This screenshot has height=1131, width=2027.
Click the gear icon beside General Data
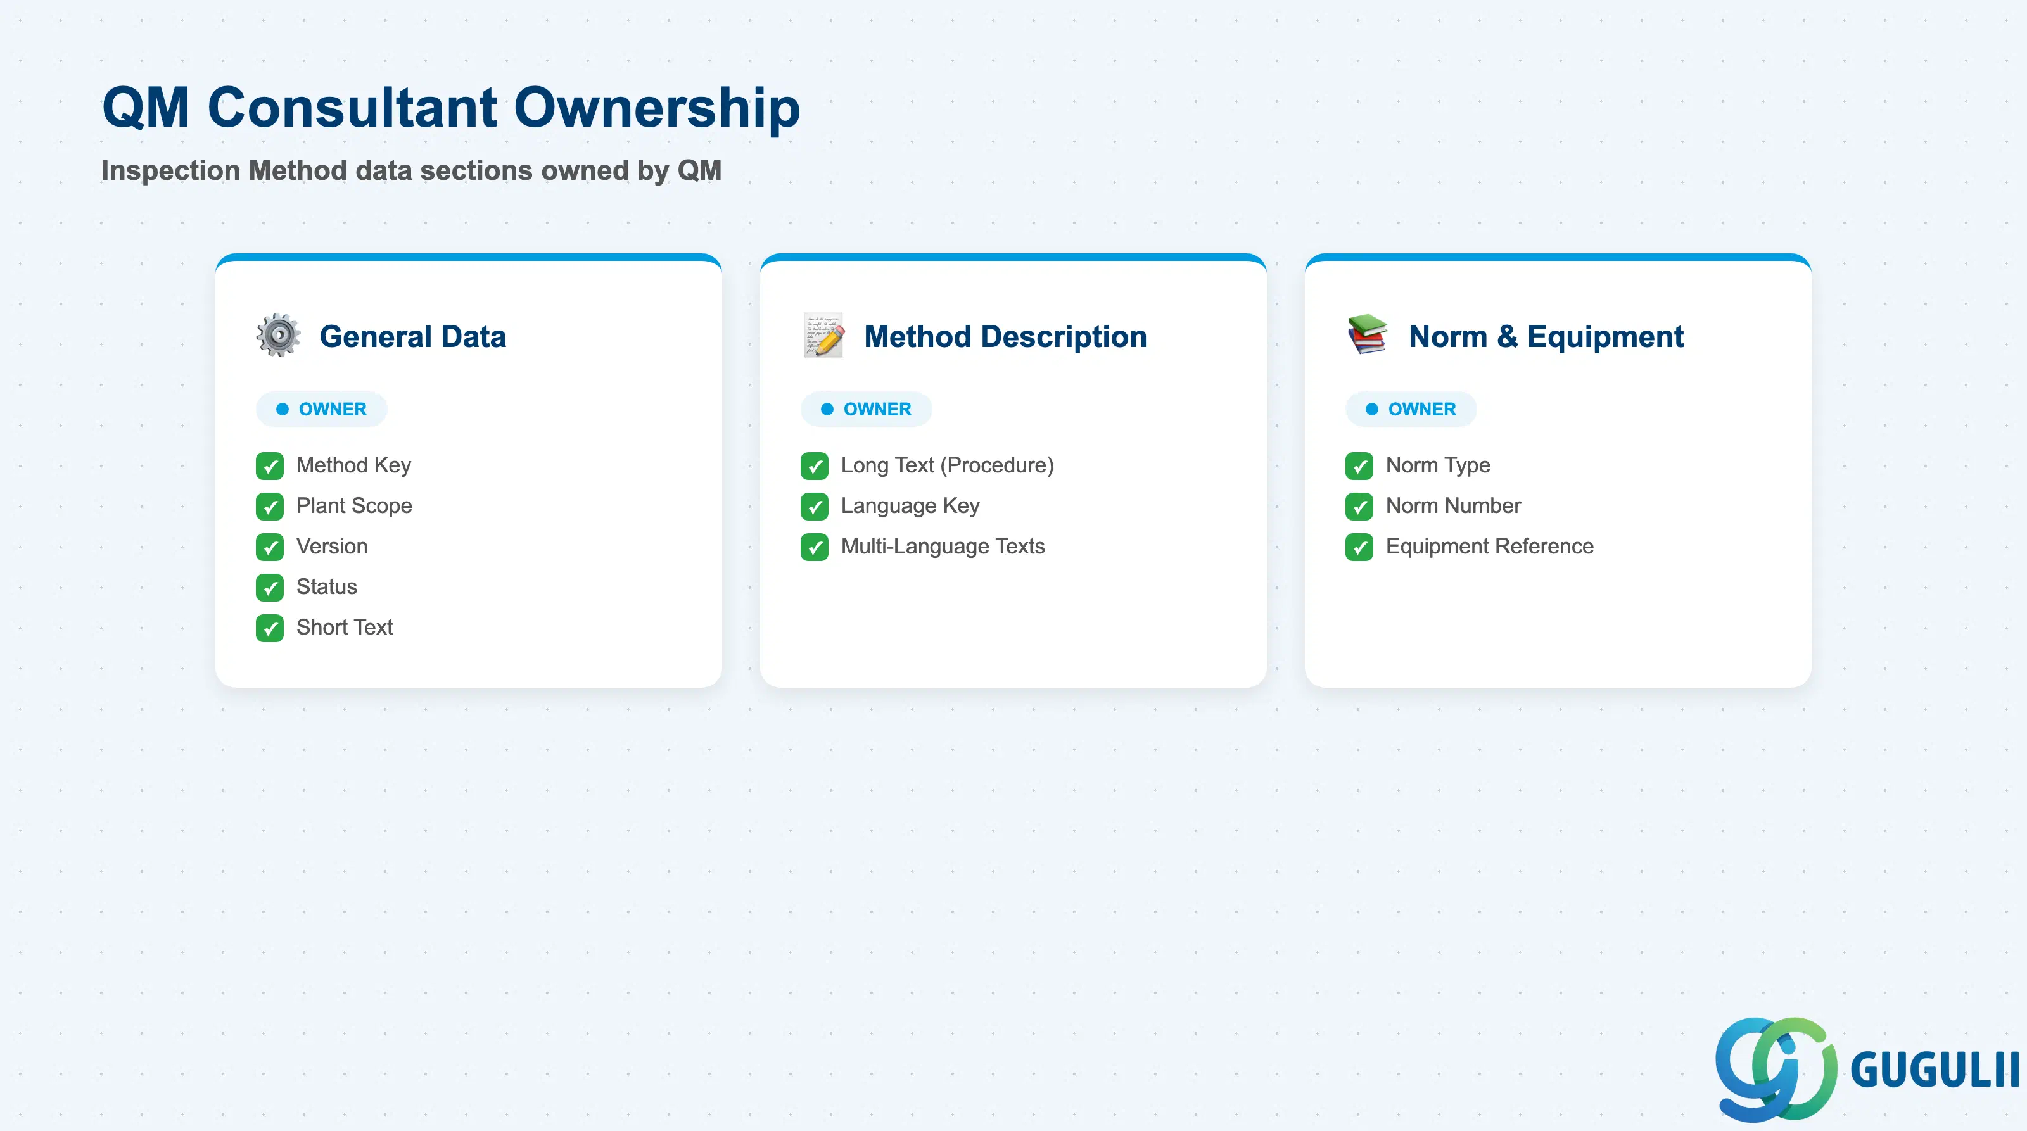(x=278, y=336)
